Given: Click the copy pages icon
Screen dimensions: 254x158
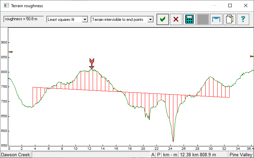Looking at the screenshot, I should (x=230, y=19).
